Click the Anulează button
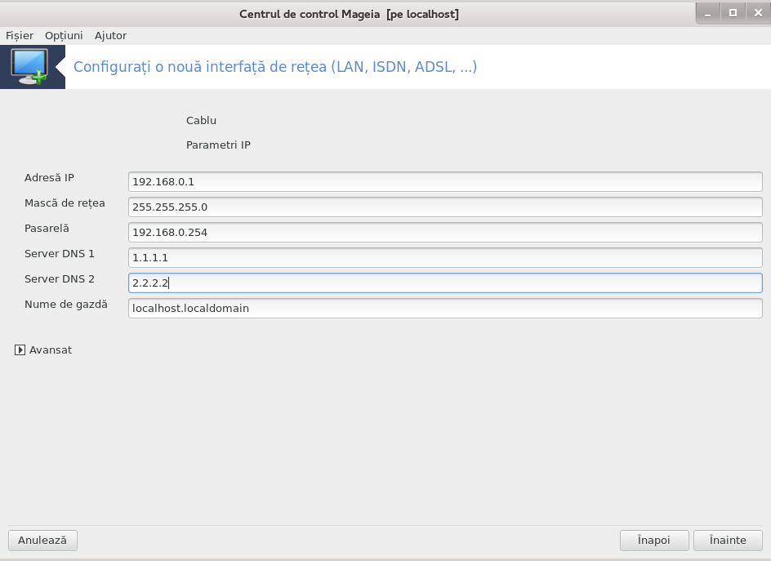 tap(42, 541)
